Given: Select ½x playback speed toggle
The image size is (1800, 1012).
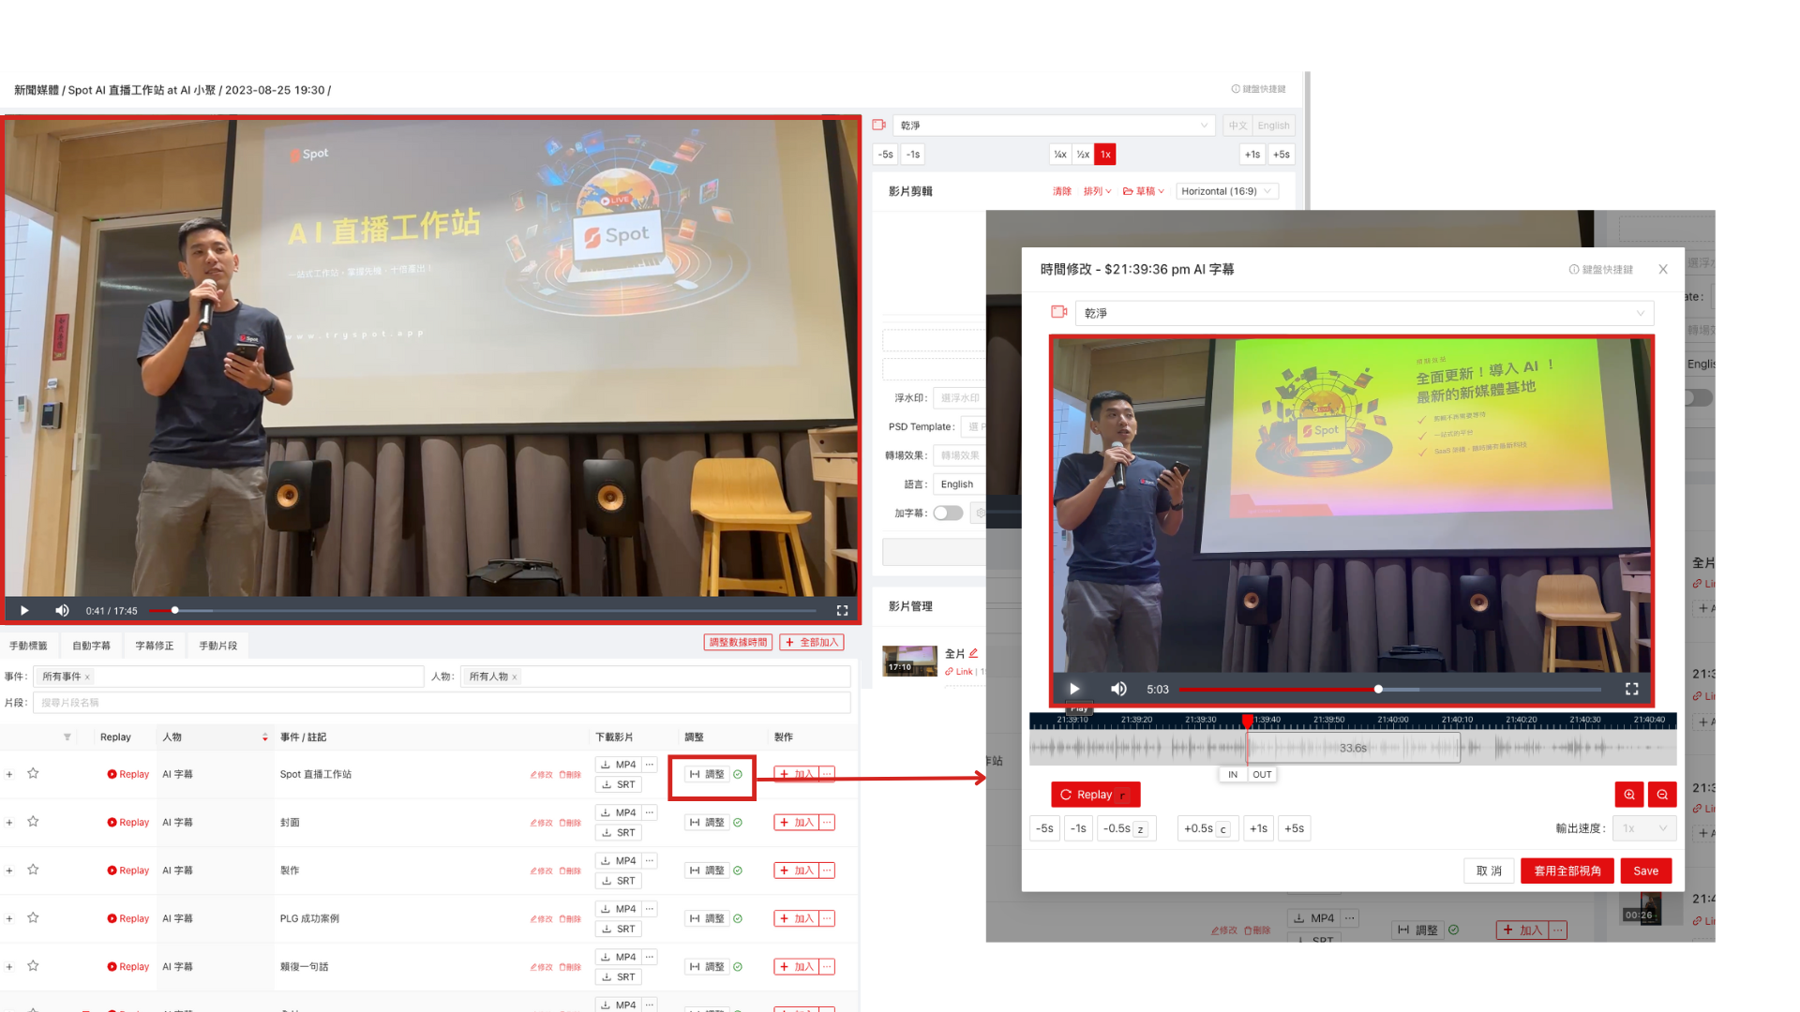Looking at the screenshot, I should 1083,154.
